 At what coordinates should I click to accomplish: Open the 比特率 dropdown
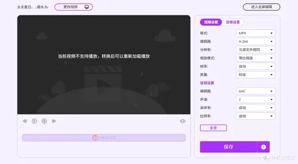pyautogui.click(x=256, y=116)
